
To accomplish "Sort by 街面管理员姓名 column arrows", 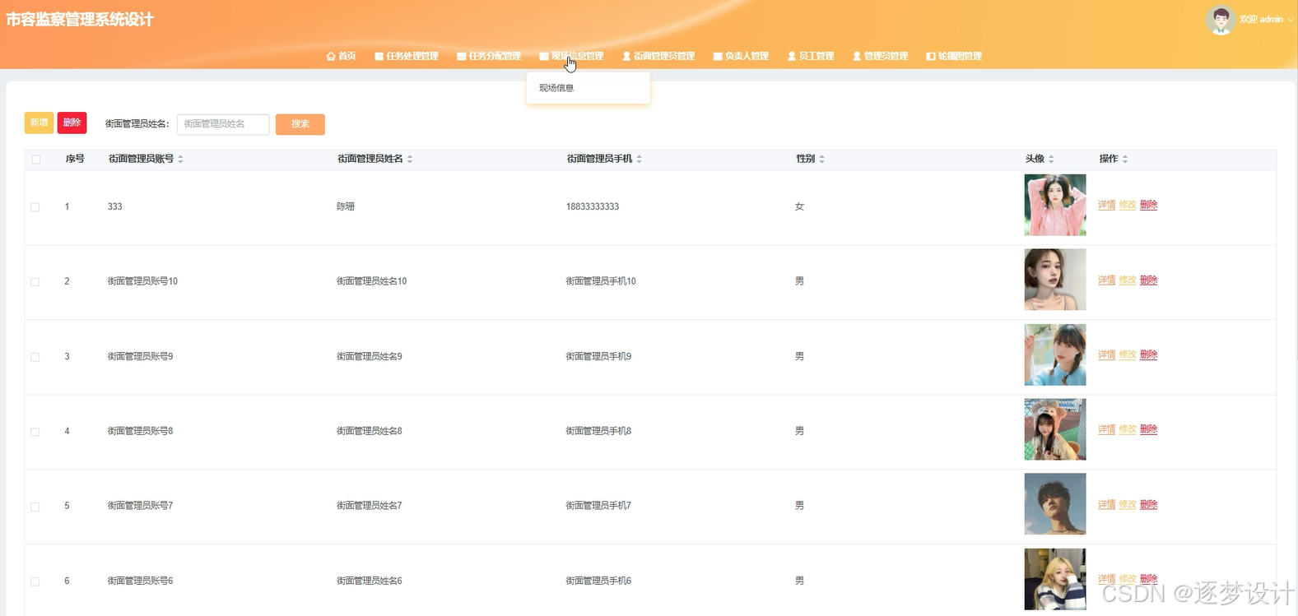I will pos(410,159).
